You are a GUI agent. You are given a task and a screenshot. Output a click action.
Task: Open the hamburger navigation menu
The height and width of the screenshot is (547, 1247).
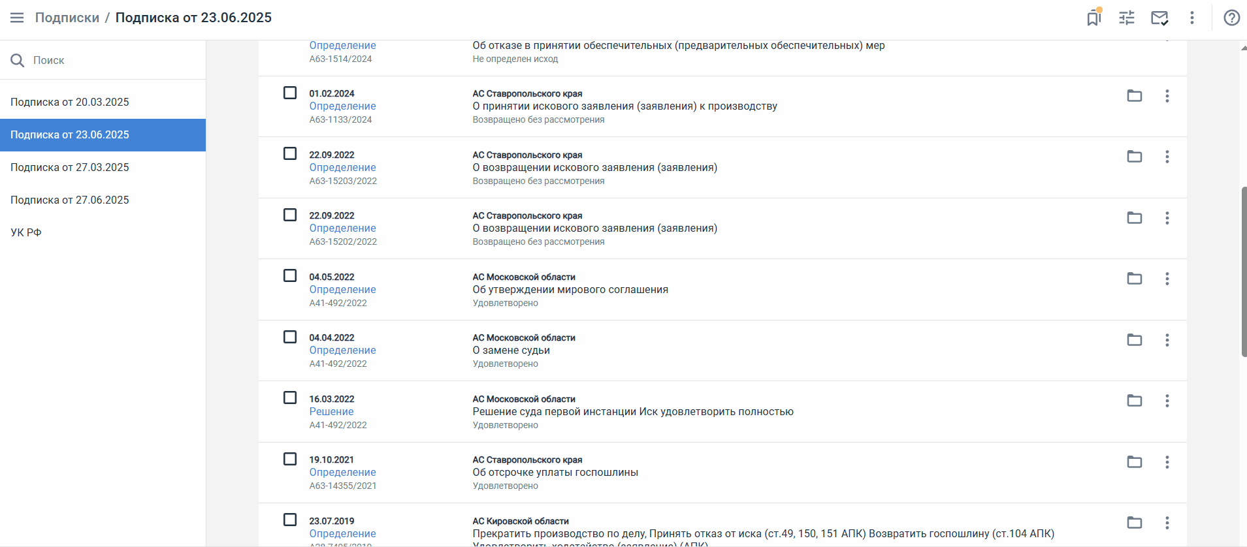17,18
